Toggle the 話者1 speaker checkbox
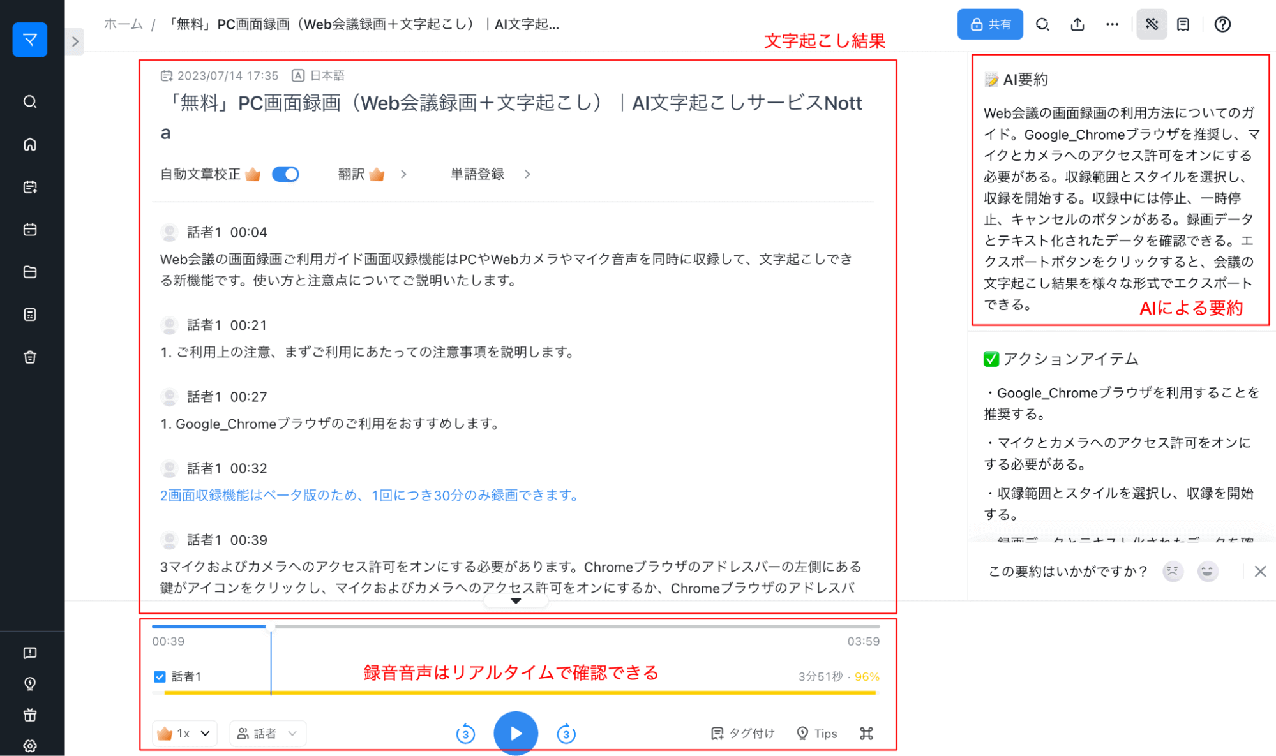The width and height of the screenshot is (1276, 756). (160, 676)
